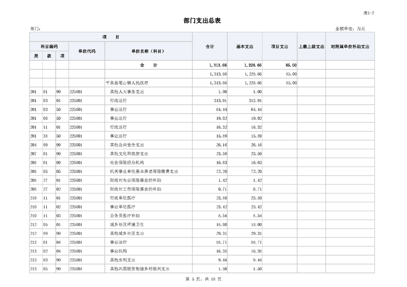Click the page footer 第 5 页, 共 18 页
This screenshot has height=287, width=407.
pos(203,279)
